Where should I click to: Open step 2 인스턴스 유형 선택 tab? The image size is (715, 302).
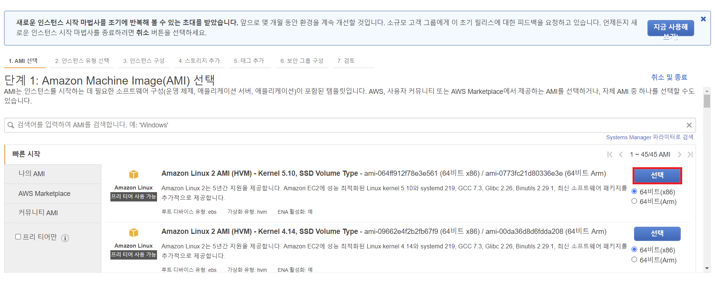(82, 61)
